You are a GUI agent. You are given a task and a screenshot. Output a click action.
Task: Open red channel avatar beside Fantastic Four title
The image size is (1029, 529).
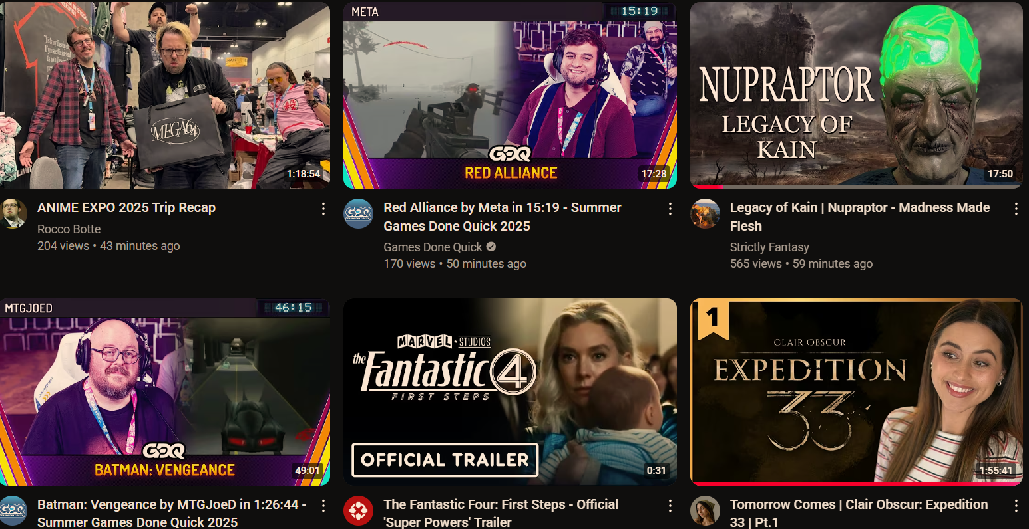(x=358, y=510)
